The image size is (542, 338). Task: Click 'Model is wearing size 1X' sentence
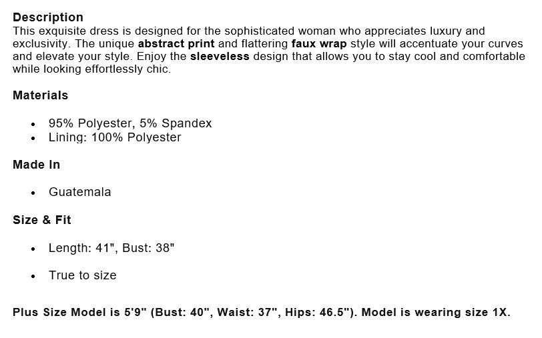(x=436, y=312)
